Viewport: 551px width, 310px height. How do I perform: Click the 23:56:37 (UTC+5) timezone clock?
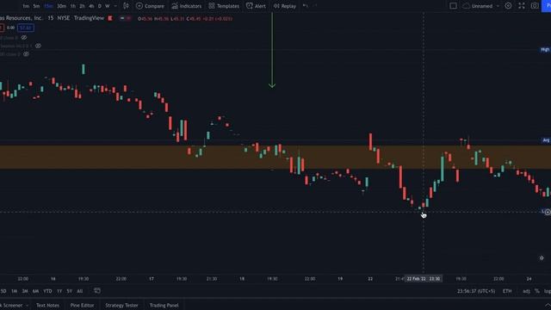[x=476, y=291]
